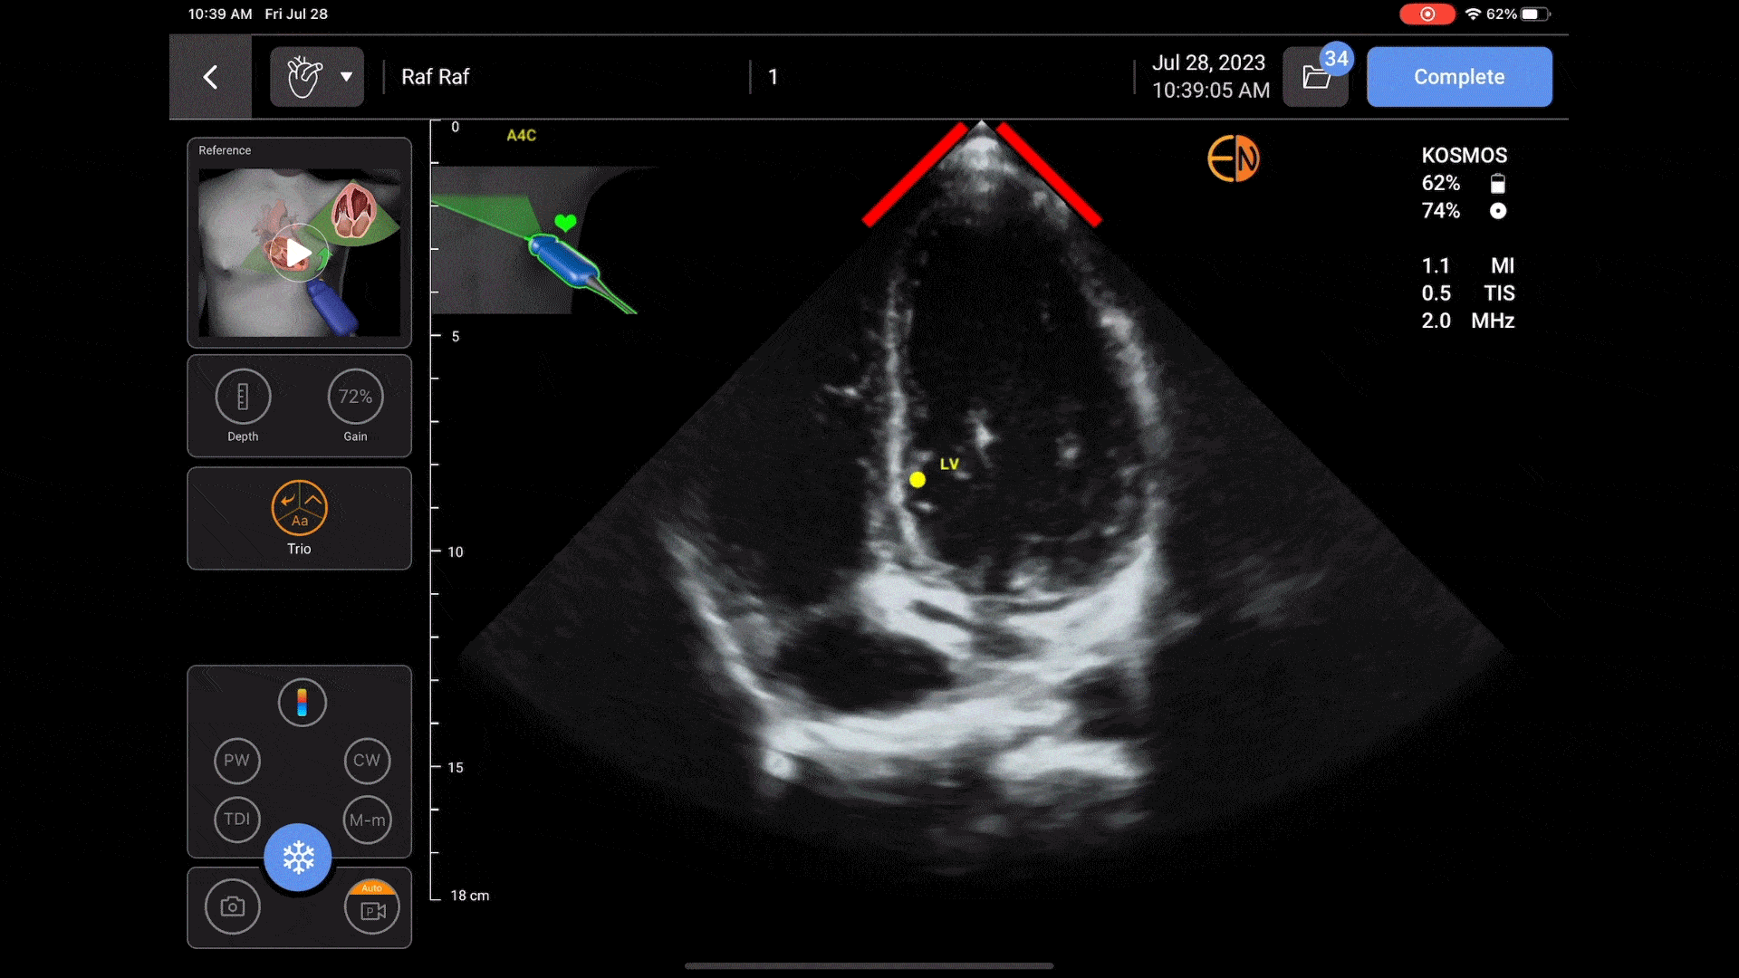Adjust the 72% Gain control
Viewport: 1739px width, 978px height.
[x=355, y=397]
